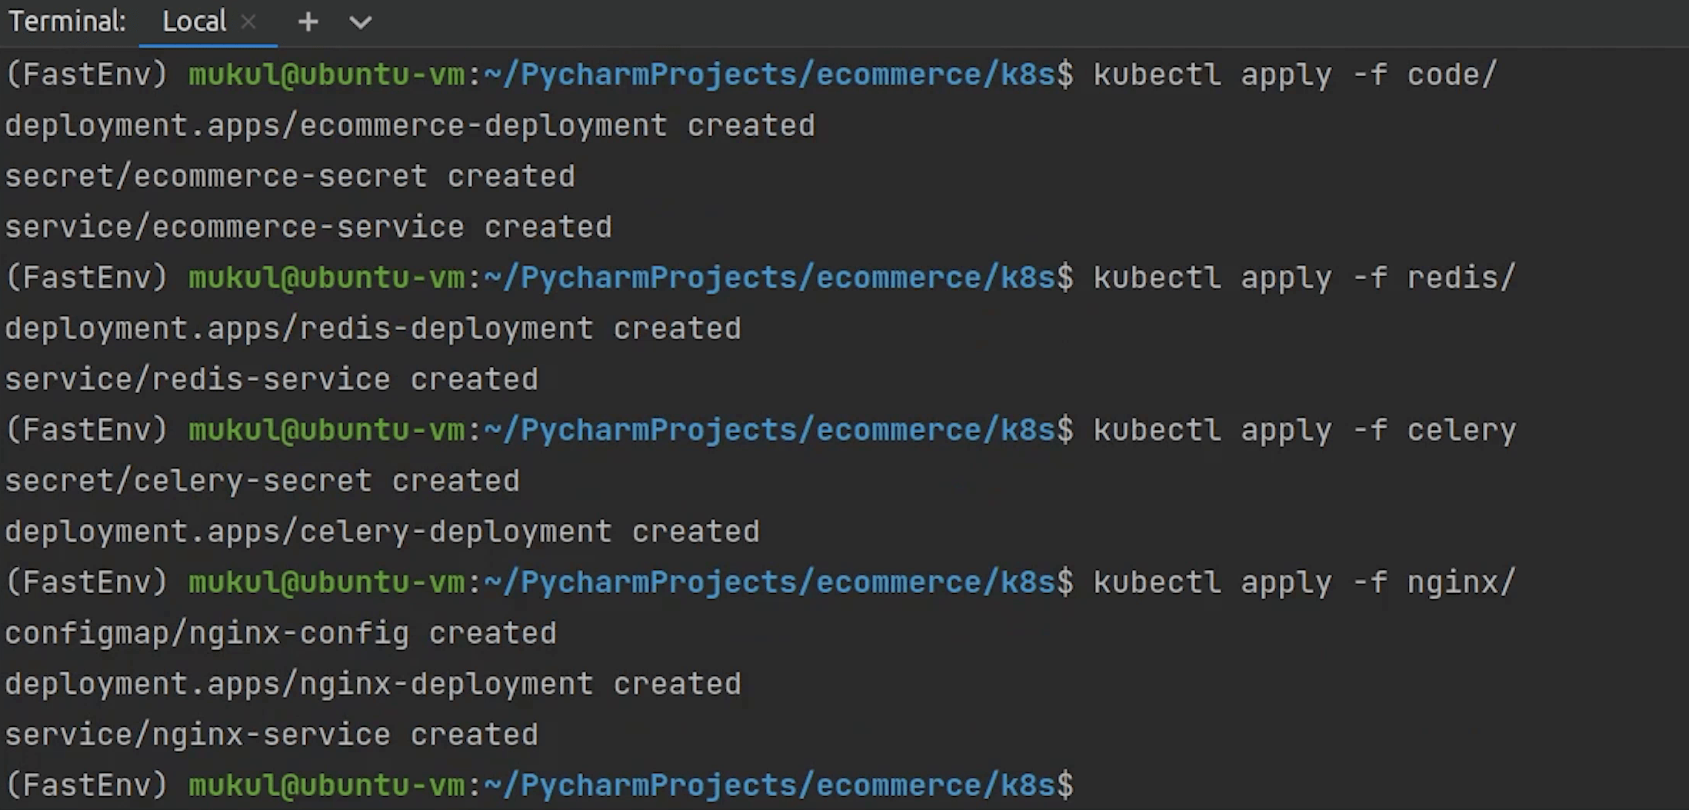Click the 'kubectl apply -f nginx/' command
This screenshot has height=810, width=1689.
pos(1304,582)
